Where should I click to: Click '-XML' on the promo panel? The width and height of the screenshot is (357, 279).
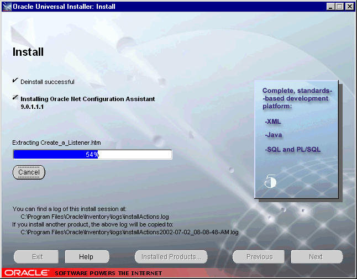pyautogui.click(x=273, y=122)
